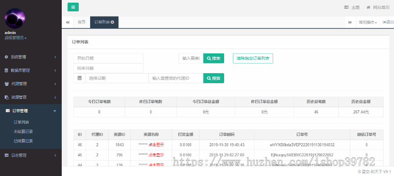Screen dimensions: 394x176
Task: Go to 网站首页 via the home icon
Action: 369,7
